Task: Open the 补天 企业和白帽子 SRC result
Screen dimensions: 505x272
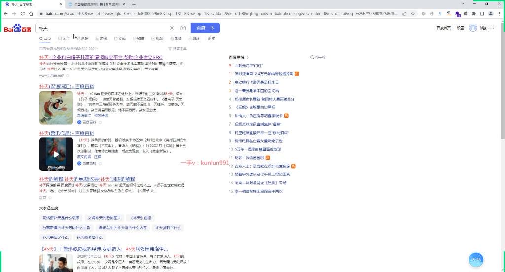Action: click(x=101, y=57)
